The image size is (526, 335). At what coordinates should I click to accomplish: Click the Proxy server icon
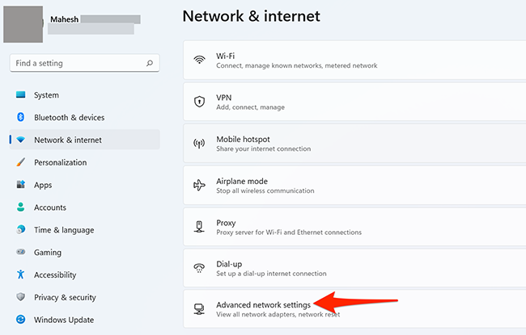point(199,227)
